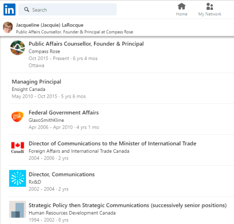This screenshot has height=224, width=234.
Task: Click the LinkedIn logo icon
Action: (9, 9)
